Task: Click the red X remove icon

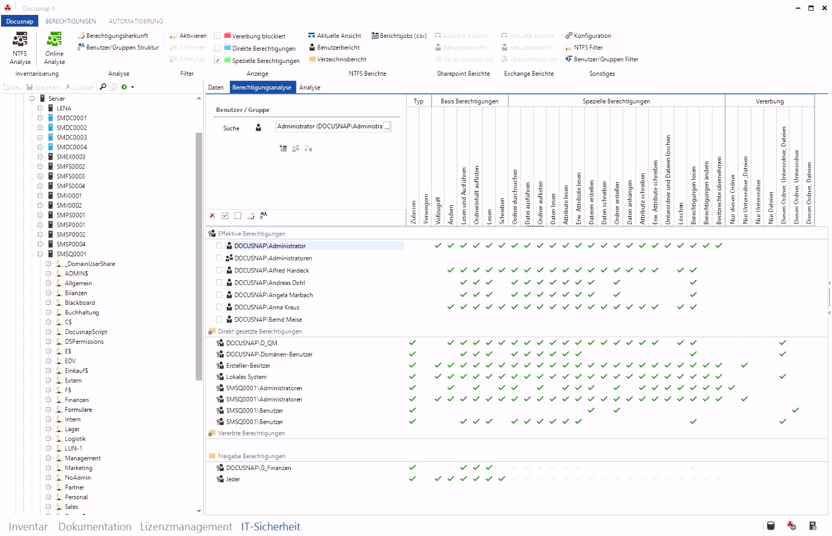Action: point(212,216)
